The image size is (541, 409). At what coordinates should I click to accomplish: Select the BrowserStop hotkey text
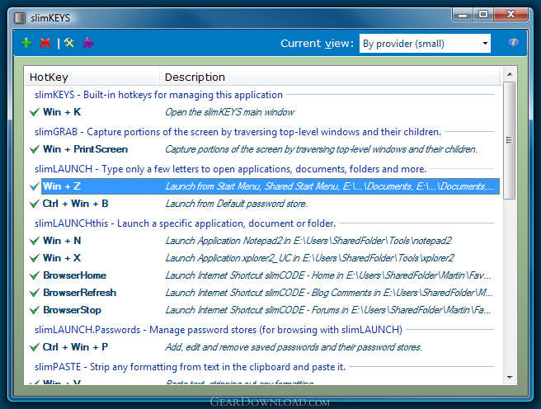pos(72,310)
